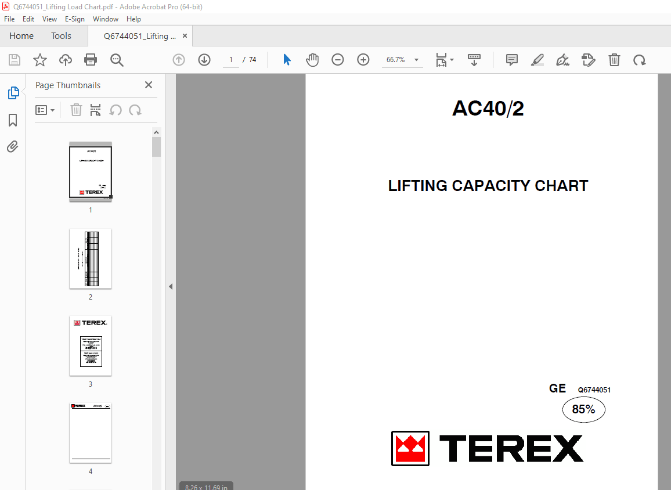This screenshot has width=671, height=490.
Task: Select page 3 thumbnail
Action: pos(90,346)
